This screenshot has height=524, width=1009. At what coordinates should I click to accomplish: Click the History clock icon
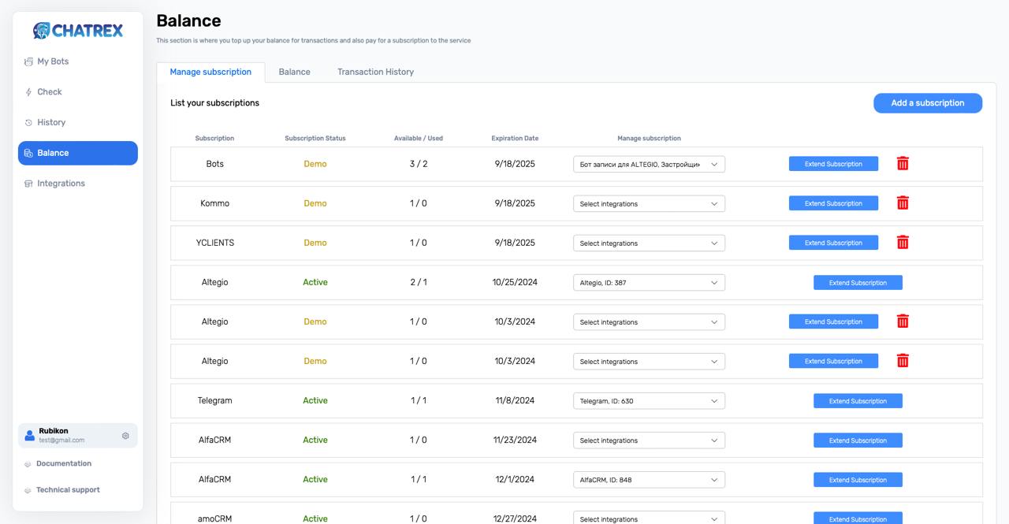pyautogui.click(x=28, y=123)
